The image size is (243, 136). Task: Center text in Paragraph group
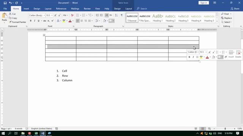(82, 21)
